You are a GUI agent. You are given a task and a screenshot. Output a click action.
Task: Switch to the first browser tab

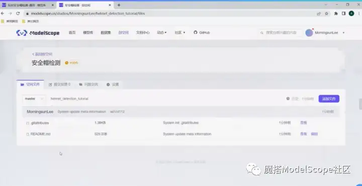[x=28, y=5]
